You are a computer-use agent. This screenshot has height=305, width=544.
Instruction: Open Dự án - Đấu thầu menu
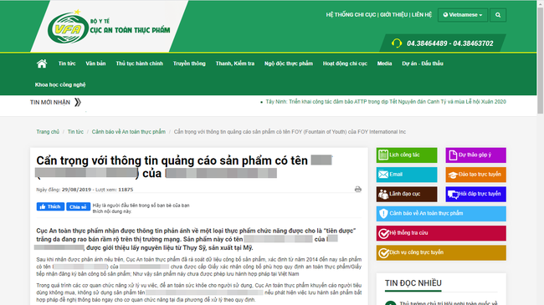(423, 64)
